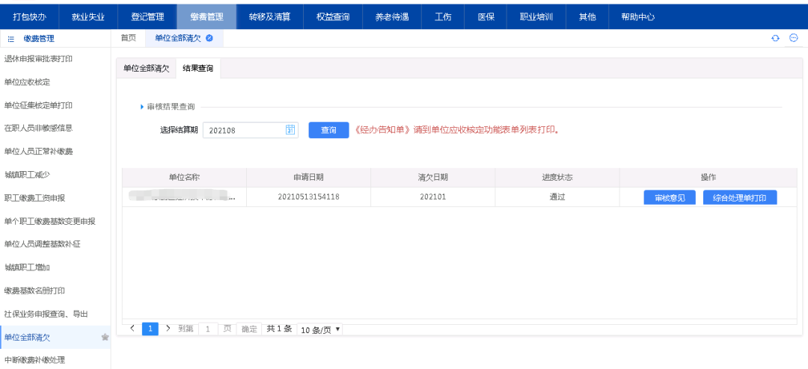The width and height of the screenshot is (808, 369).
Task: Switch to the 单位全部清欠 inner tab
Action: pyautogui.click(x=147, y=68)
